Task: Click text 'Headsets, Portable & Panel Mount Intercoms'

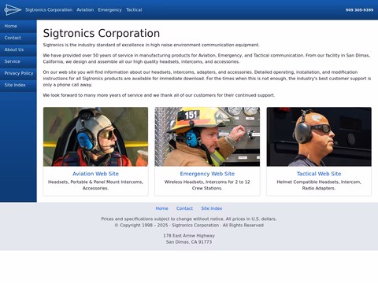Action: point(95,182)
